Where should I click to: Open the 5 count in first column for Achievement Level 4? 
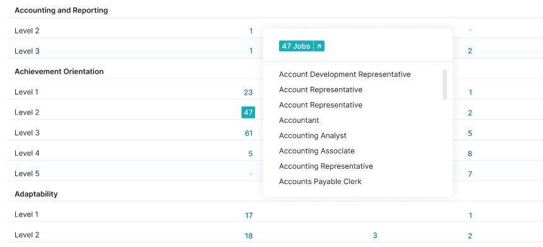coord(251,154)
